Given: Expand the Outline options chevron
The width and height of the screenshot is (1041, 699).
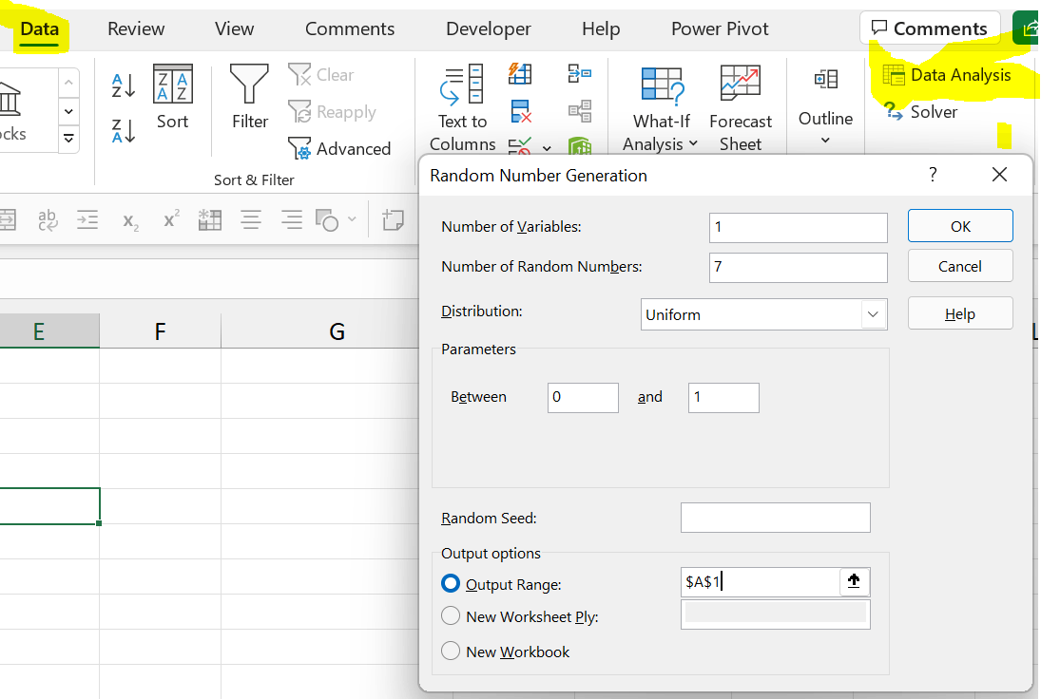Looking at the screenshot, I should pyautogui.click(x=825, y=141).
